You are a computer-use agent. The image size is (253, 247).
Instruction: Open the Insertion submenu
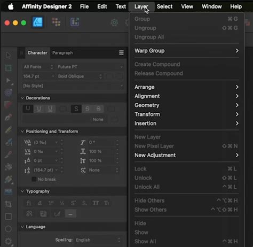coord(186,124)
